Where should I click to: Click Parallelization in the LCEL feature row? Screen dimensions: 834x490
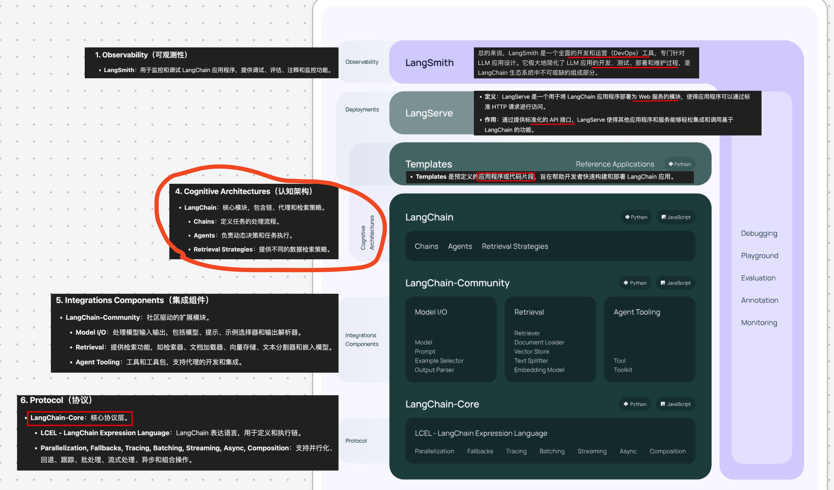[x=434, y=451]
